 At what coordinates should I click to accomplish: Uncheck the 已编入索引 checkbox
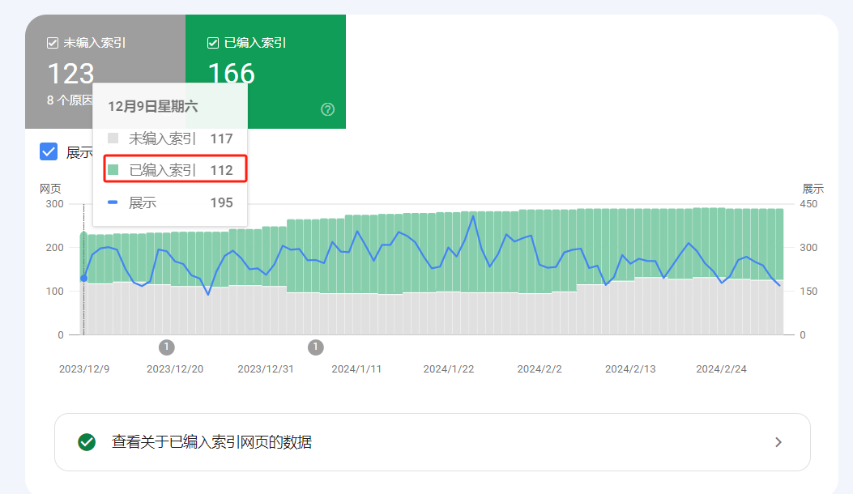(213, 43)
